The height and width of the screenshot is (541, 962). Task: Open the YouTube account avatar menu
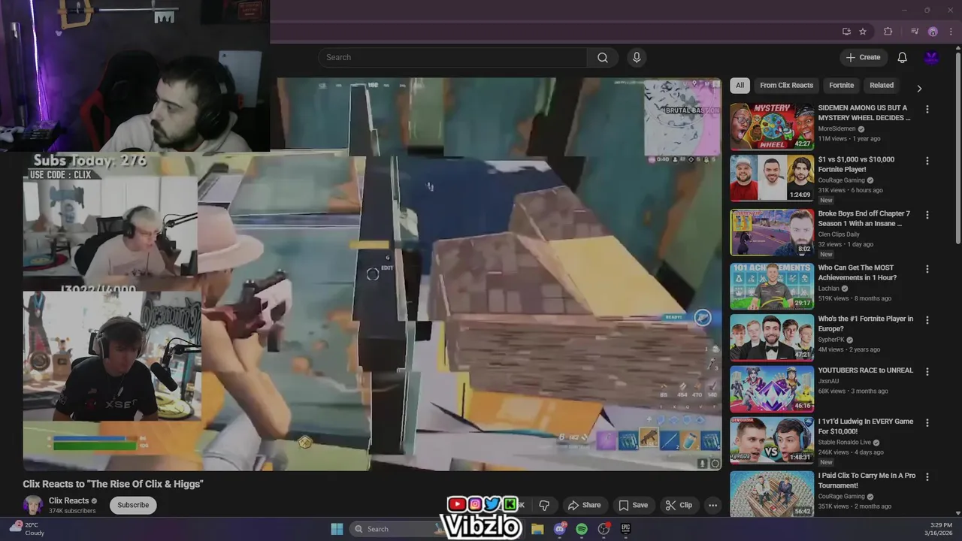coord(931,57)
